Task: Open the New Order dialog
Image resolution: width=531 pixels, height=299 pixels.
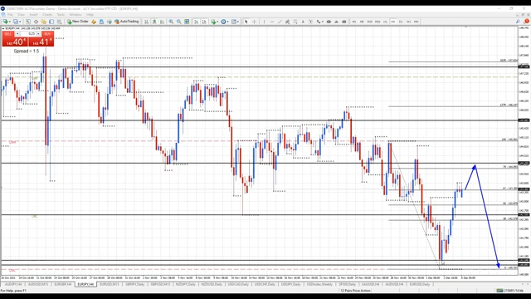Action: (x=78, y=22)
